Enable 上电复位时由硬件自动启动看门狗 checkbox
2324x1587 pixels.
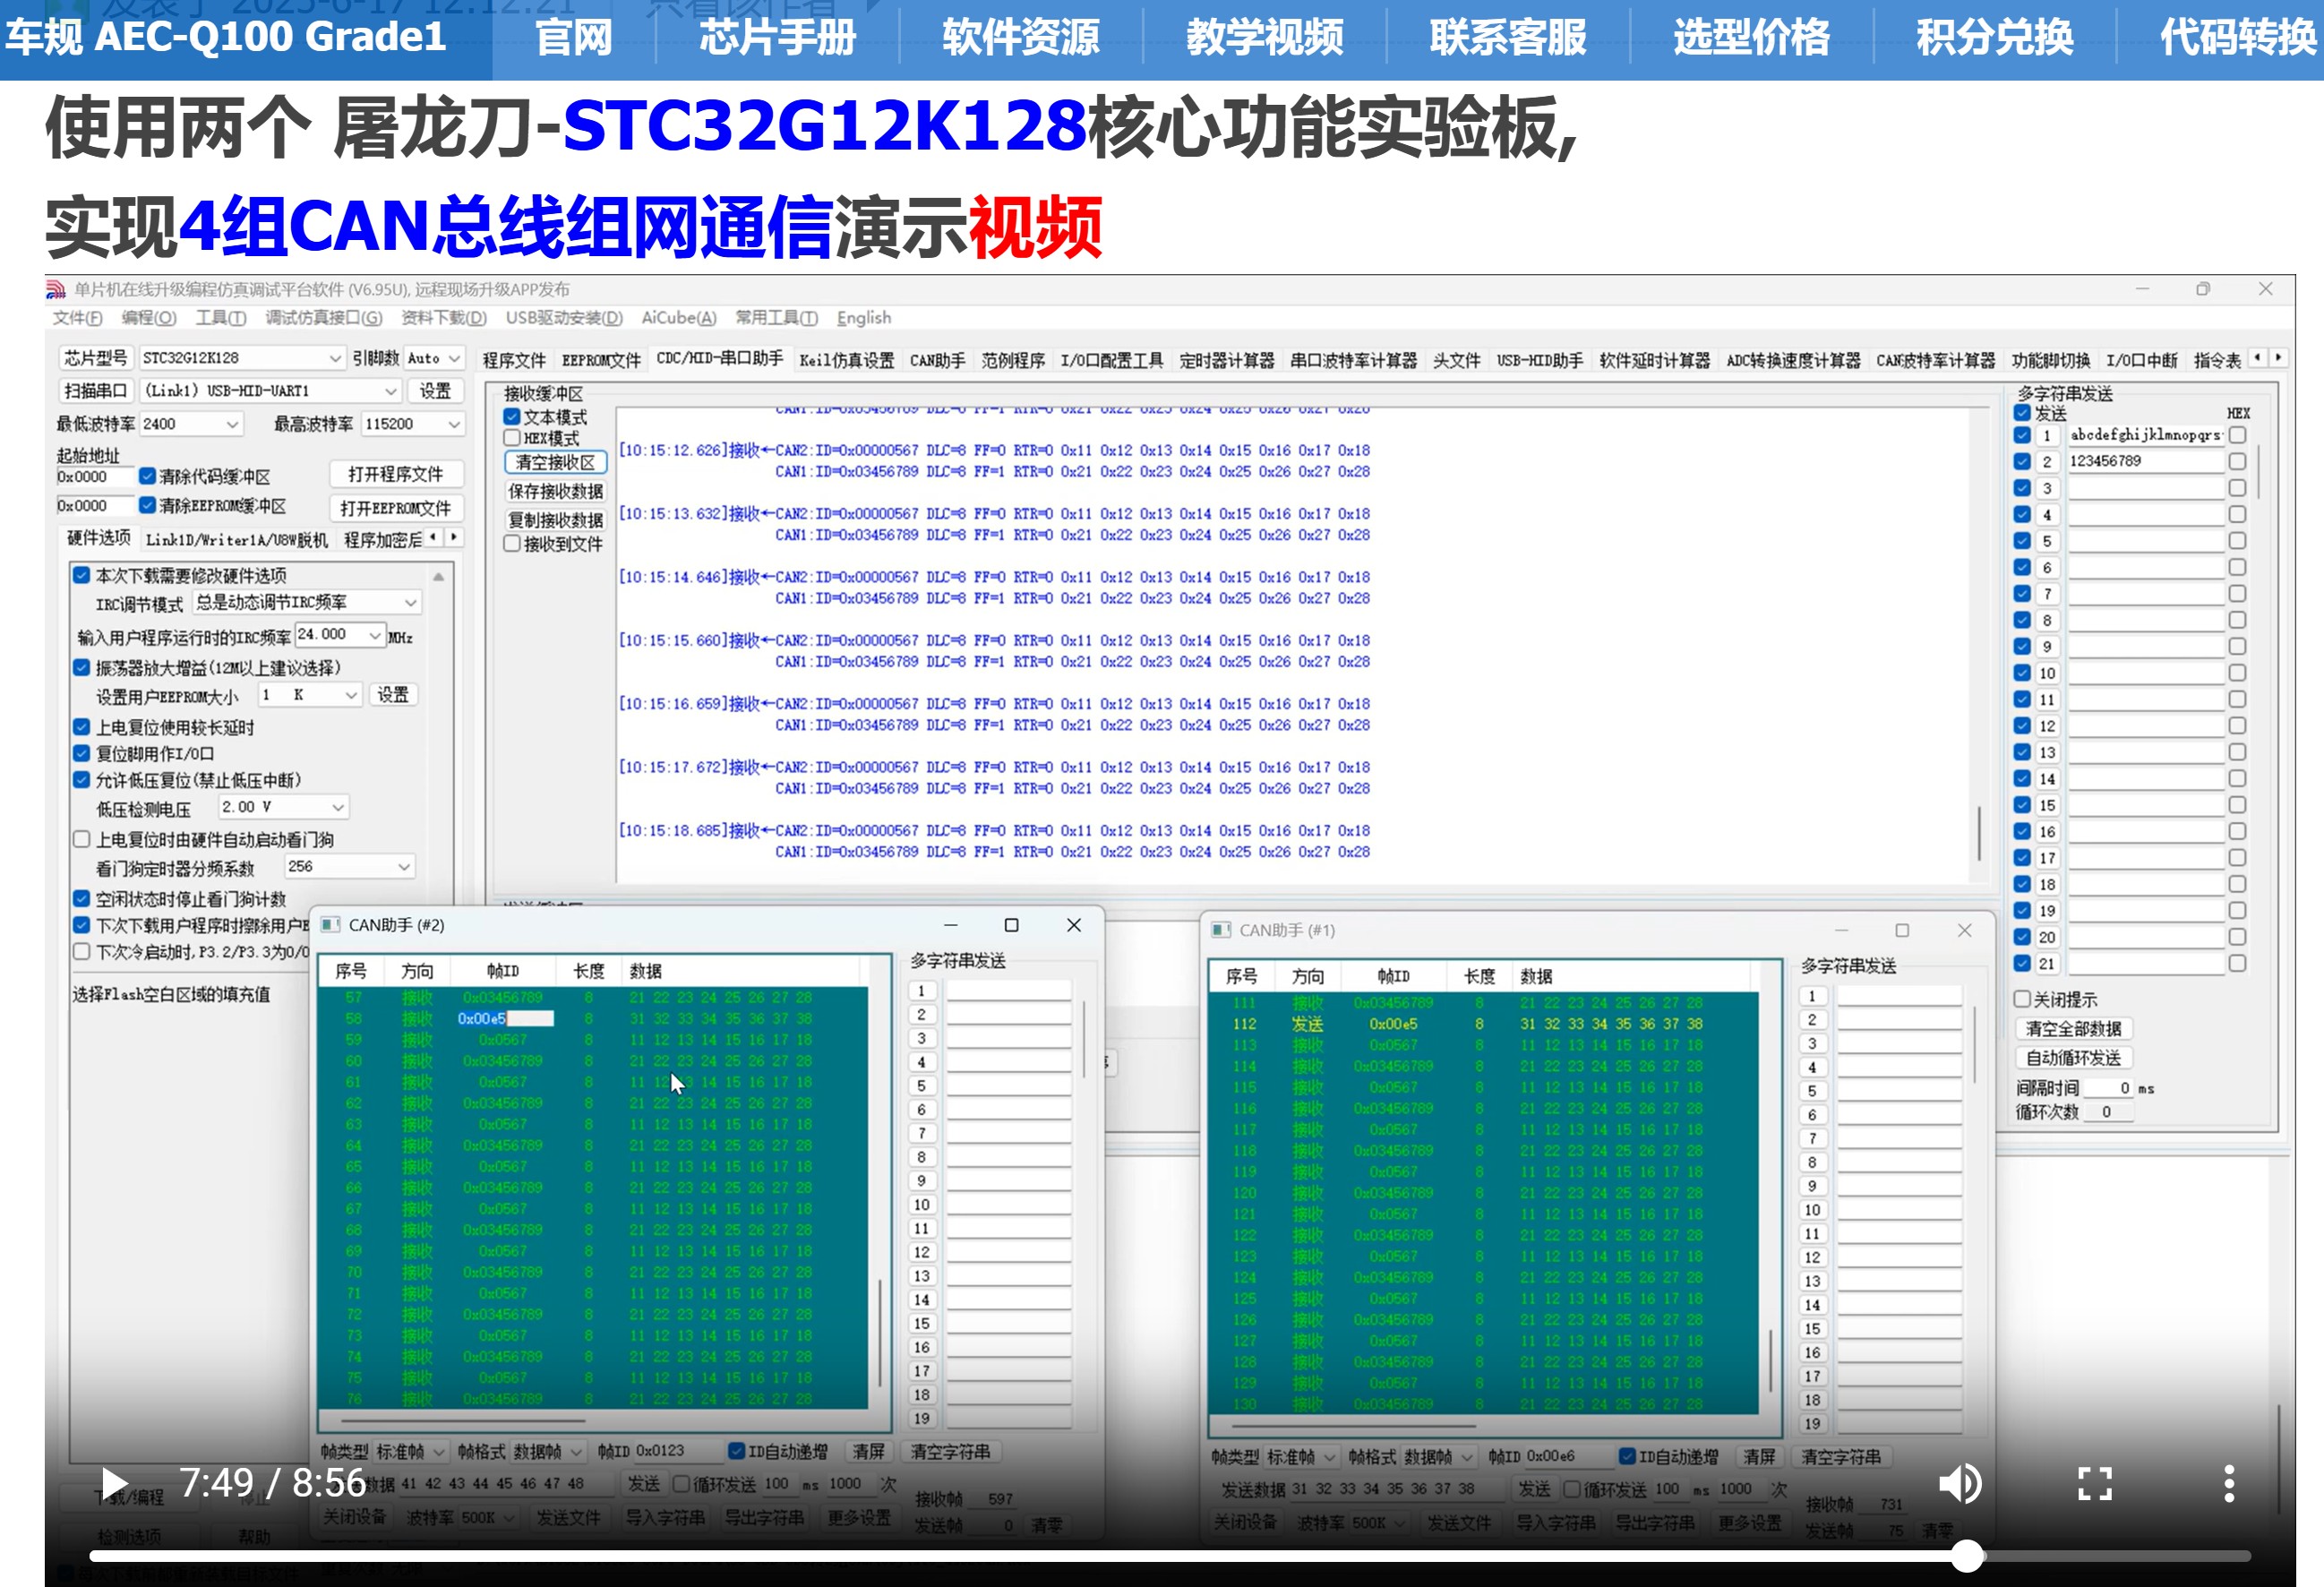click(x=82, y=840)
